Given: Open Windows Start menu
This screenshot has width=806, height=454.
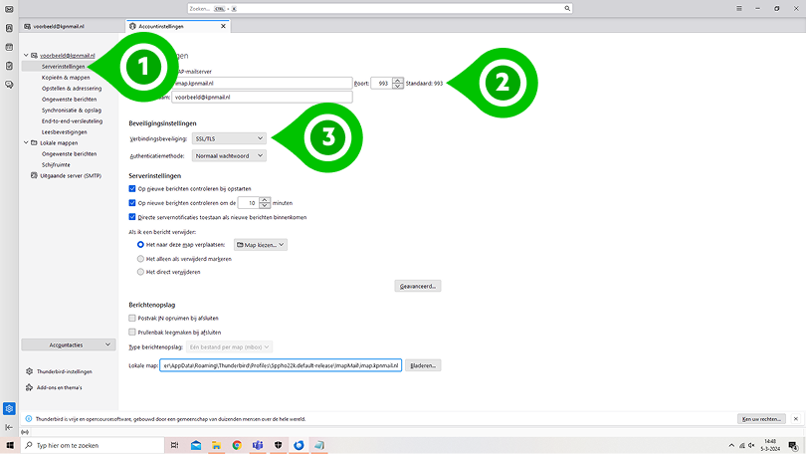Looking at the screenshot, I should [10, 445].
